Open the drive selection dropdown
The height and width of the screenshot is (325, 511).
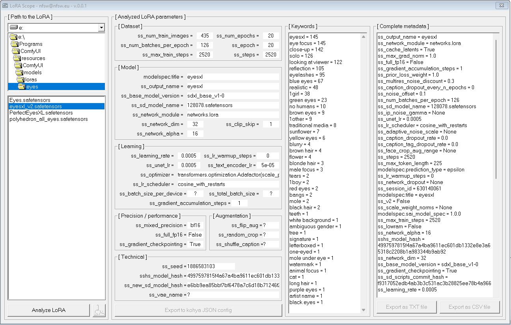pos(101,28)
